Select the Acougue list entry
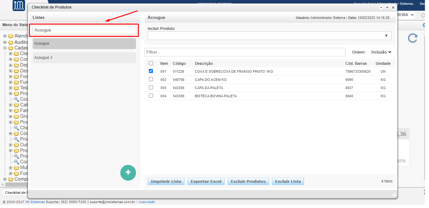This screenshot has width=429, height=208. point(84,43)
